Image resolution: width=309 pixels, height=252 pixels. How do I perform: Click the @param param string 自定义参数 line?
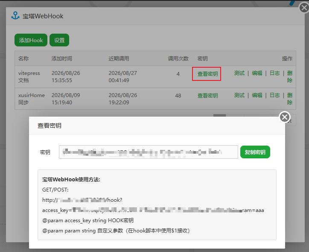[x=116, y=231]
